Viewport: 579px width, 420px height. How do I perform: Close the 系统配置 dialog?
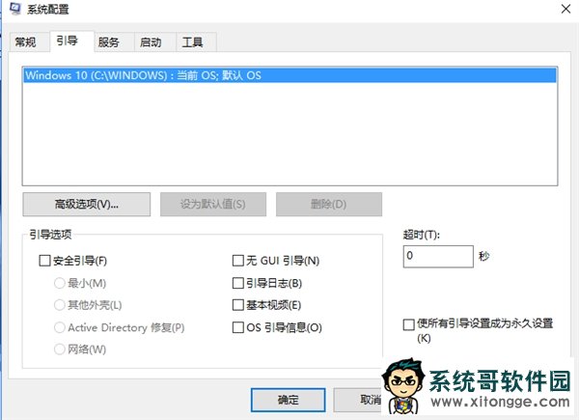click(565, 9)
